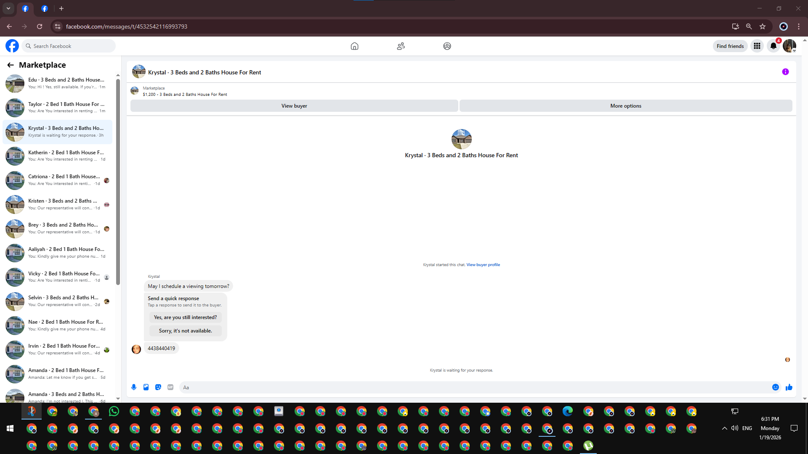Open conversation information purple icon
Image resolution: width=808 pixels, height=454 pixels.
(x=785, y=72)
